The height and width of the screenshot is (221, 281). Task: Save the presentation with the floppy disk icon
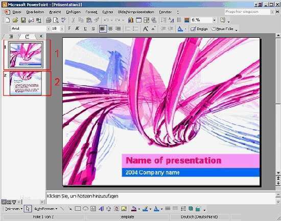tap(24, 20)
